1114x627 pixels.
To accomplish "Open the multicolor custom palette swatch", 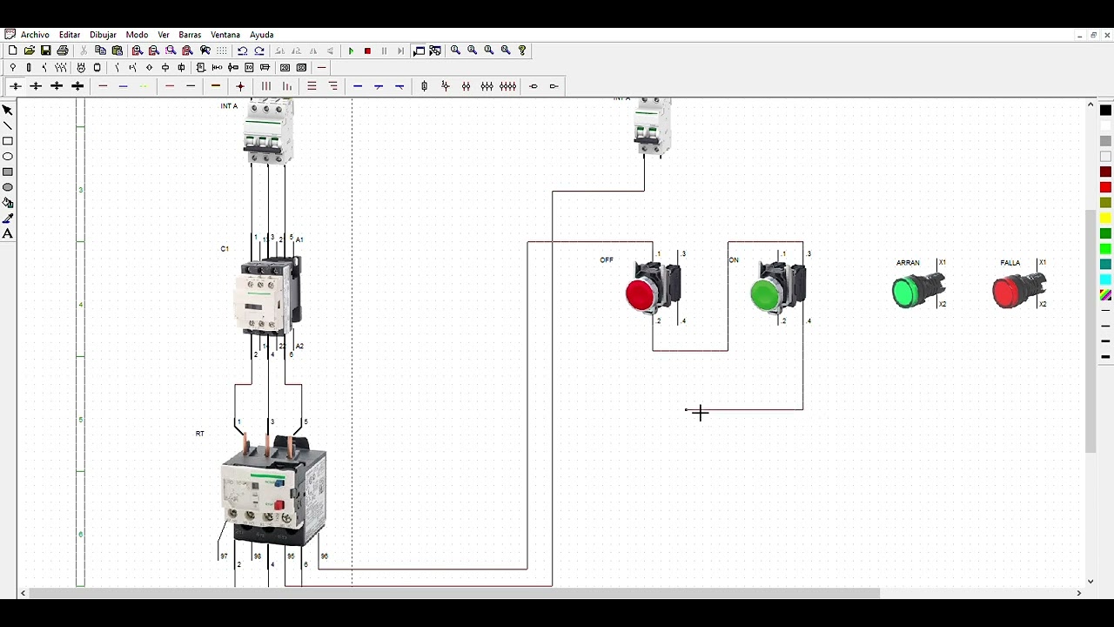I will [x=1105, y=295].
